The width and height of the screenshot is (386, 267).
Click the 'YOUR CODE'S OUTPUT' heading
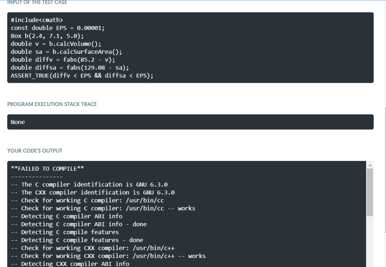click(x=35, y=151)
